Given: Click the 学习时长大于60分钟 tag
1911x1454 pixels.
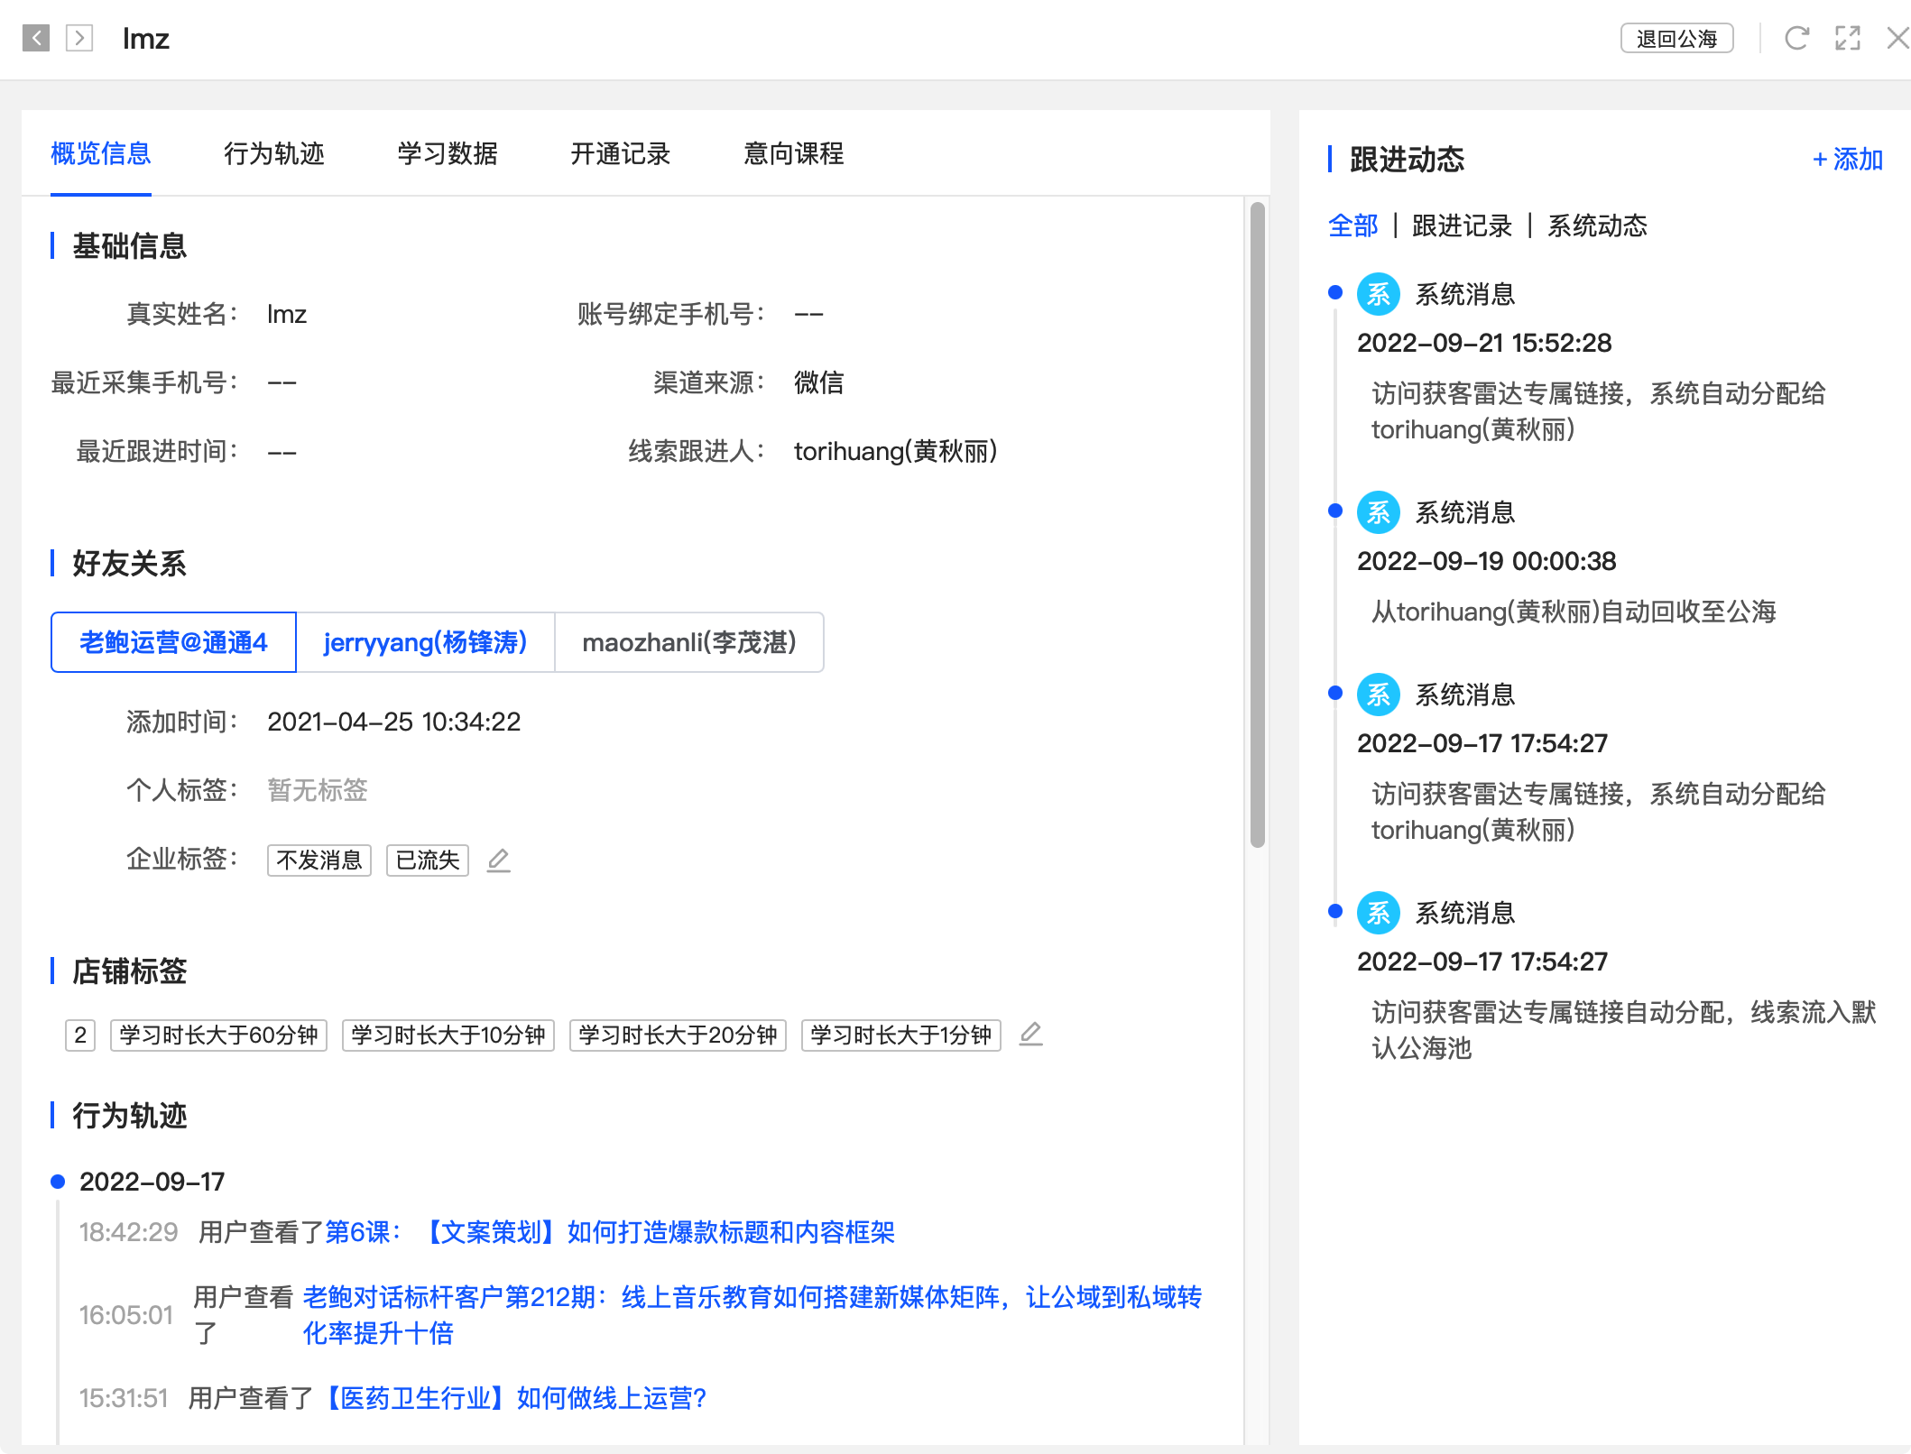Looking at the screenshot, I should tap(218, 1035).
